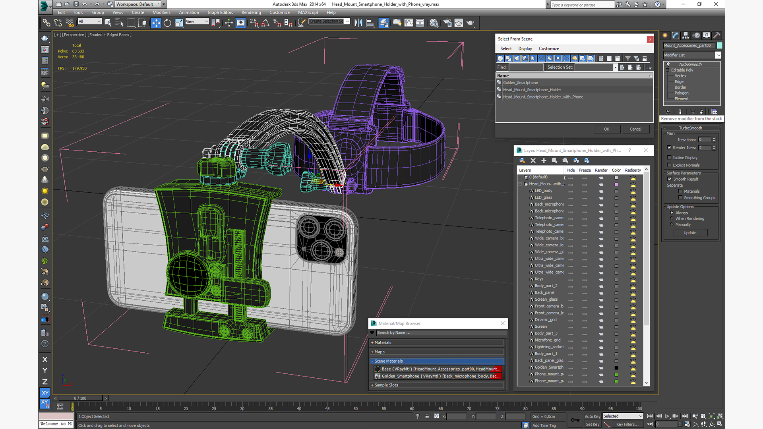Open the Modifier List dropdown

pyautogui.click(x=692, y=55)
